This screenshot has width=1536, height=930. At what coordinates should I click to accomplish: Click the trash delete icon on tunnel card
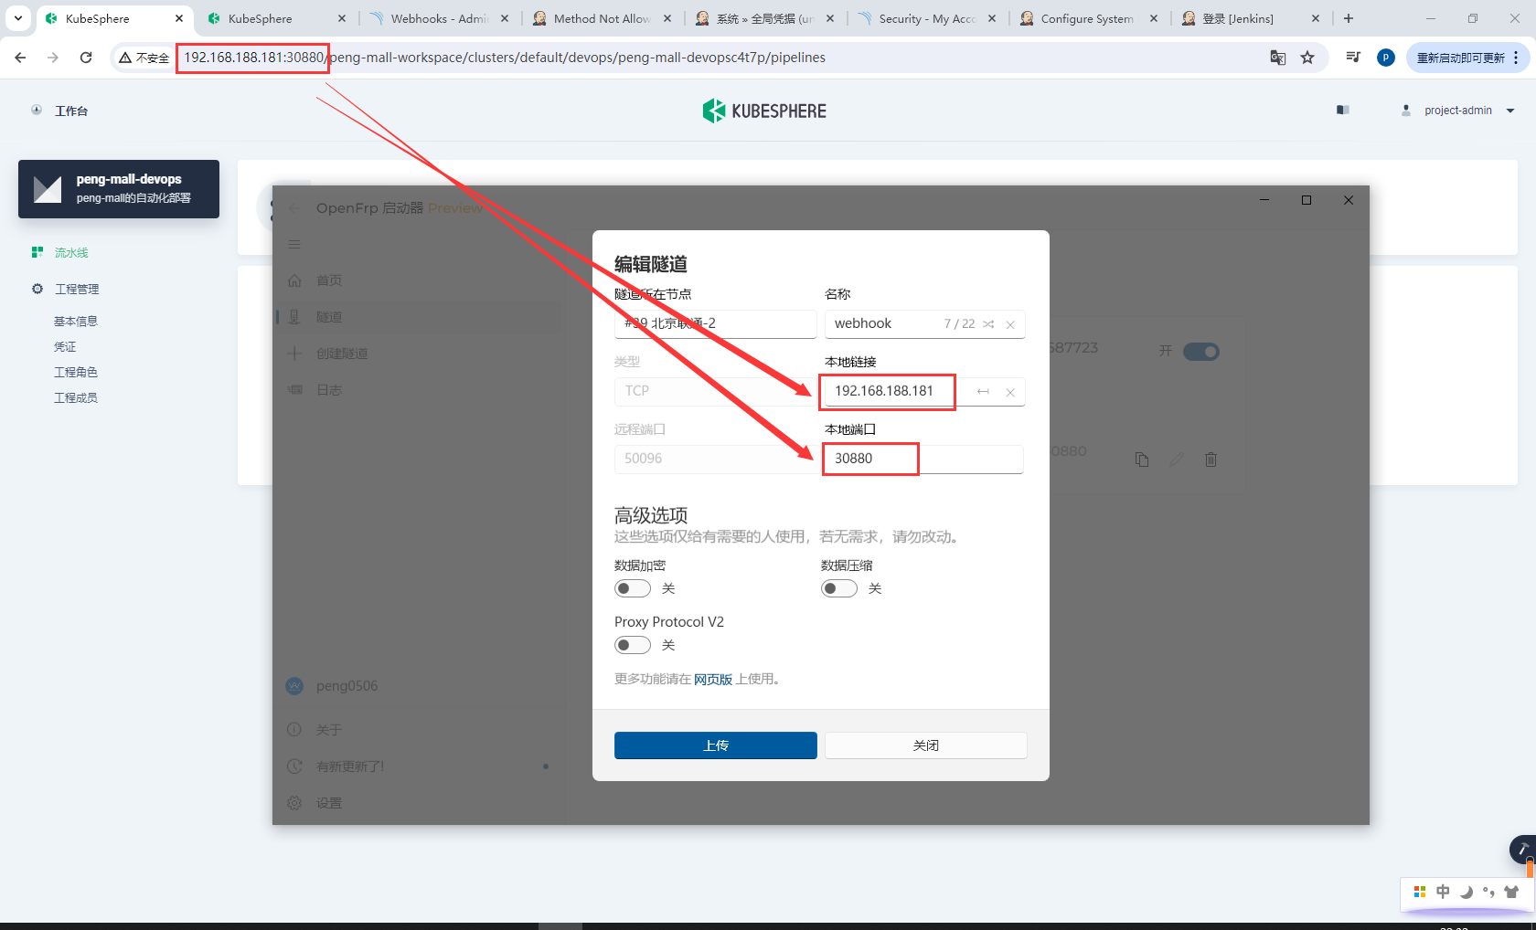(x=1211, y=460)
